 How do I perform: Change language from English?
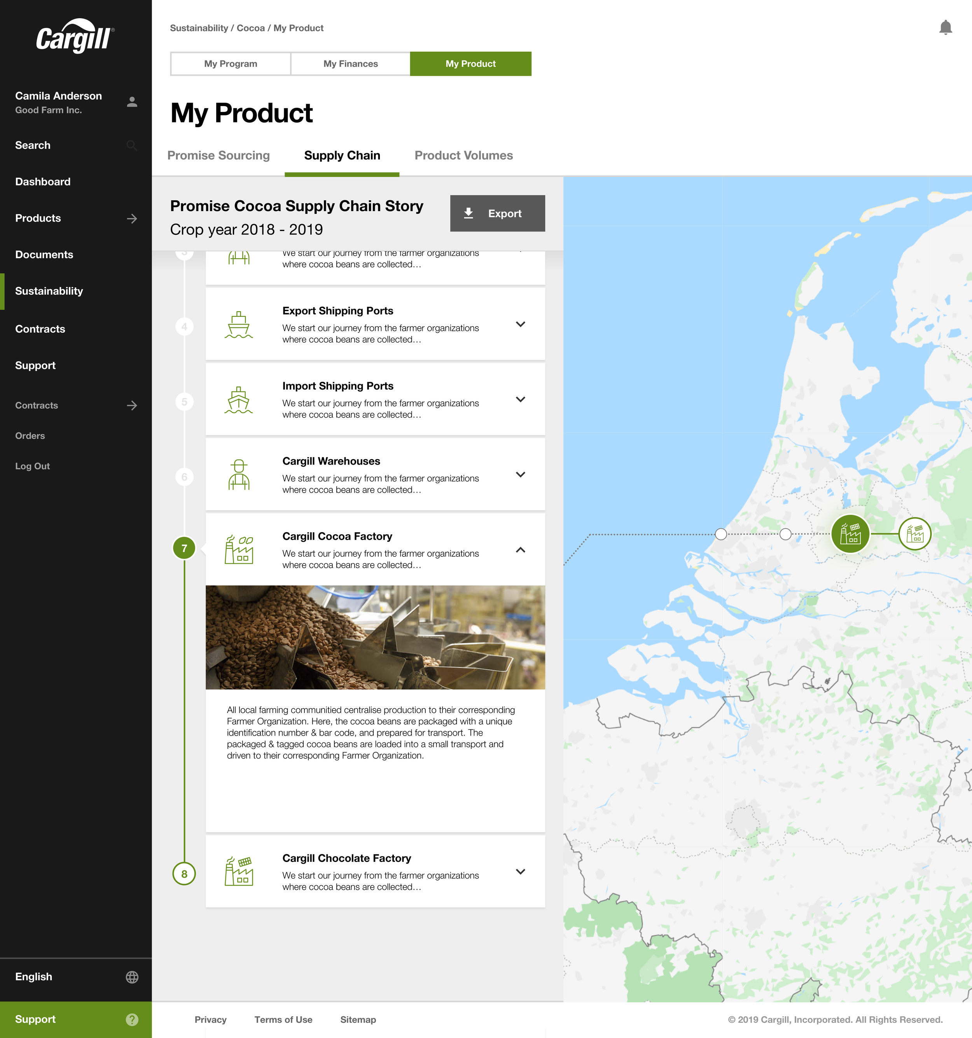[x=76, y=977]
